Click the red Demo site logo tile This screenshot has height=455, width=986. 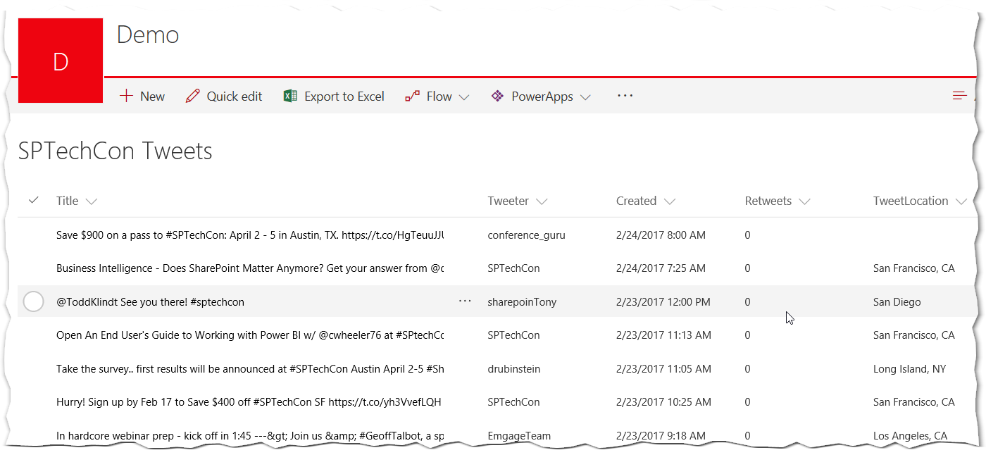click(61, 61)
